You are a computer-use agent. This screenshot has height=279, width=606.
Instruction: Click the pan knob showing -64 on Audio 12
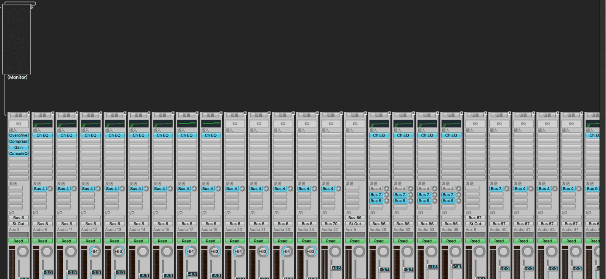click(95, 251)
